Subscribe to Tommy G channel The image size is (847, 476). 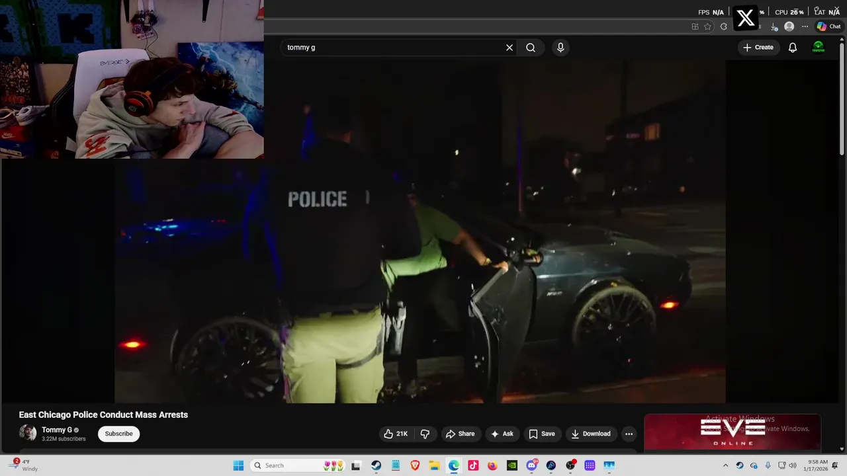click(x=118, y=434)
